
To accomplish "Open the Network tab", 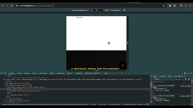I will (x=27, y=73).
